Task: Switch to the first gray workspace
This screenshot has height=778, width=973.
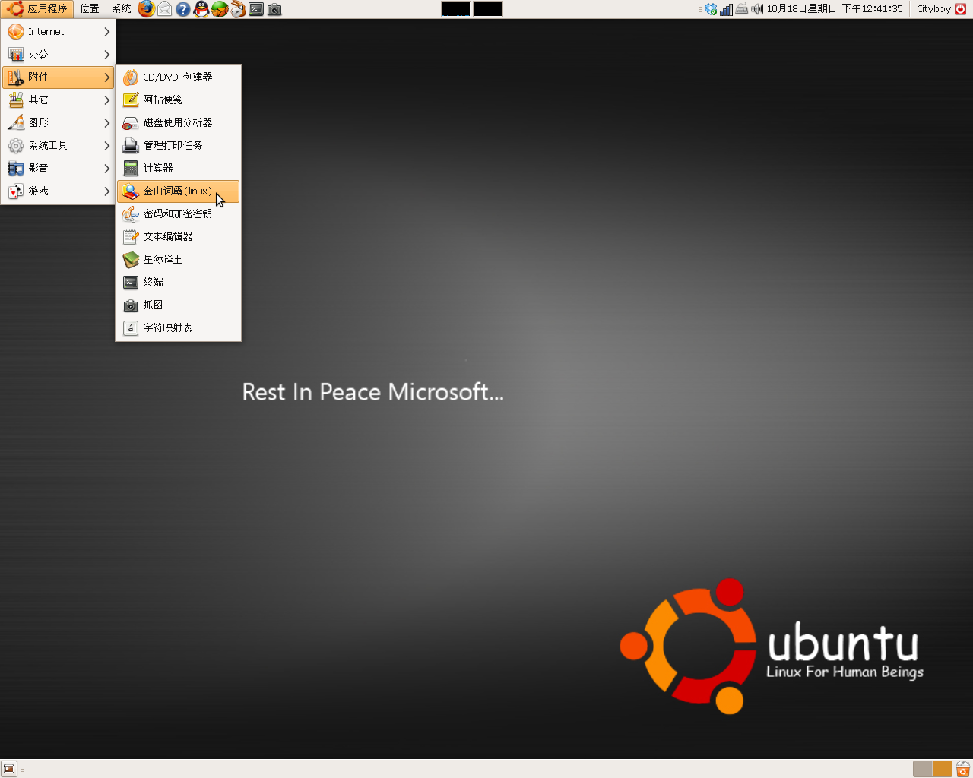Action: (x=923, y=769)
